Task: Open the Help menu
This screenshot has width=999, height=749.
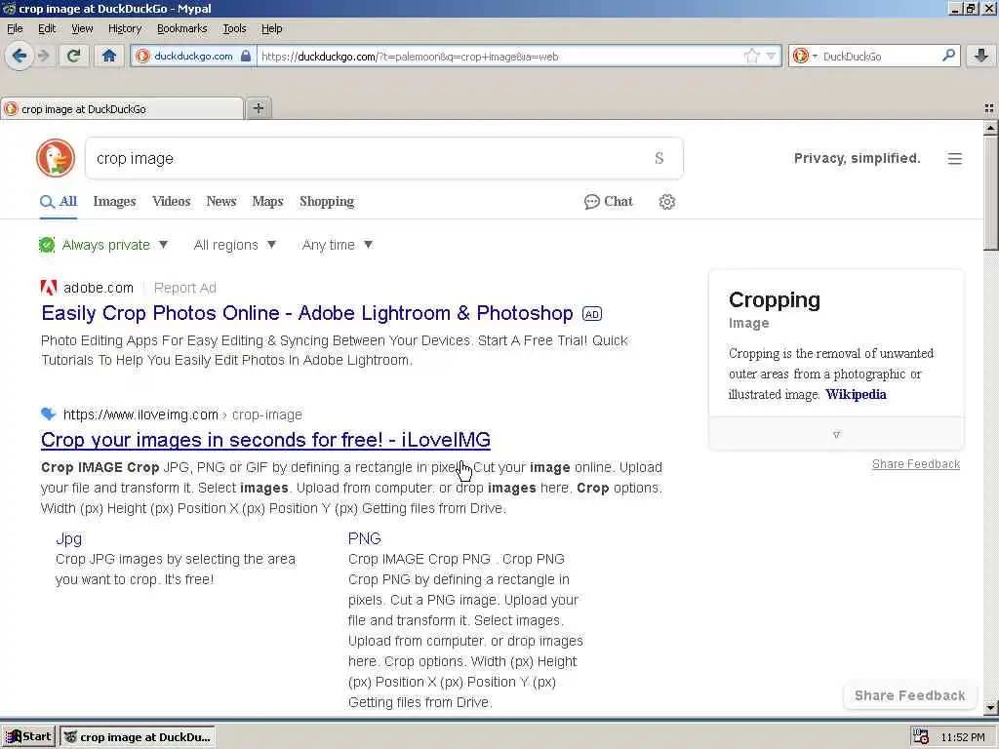Action: click(272, 28)
